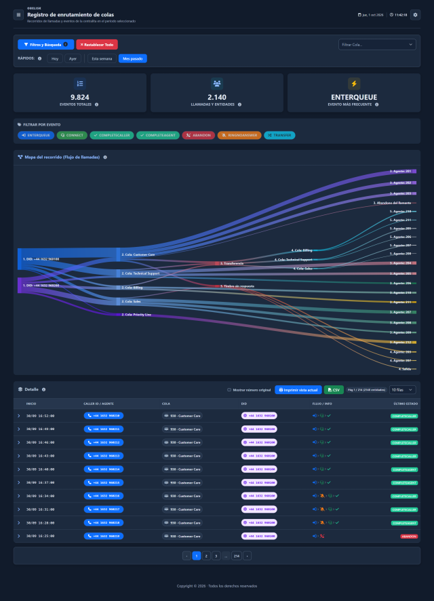This screenshot has width=434, height=601.
Task: Click DID +44 1632 960100 in 16:37:00 row
Action: point(259,482)
